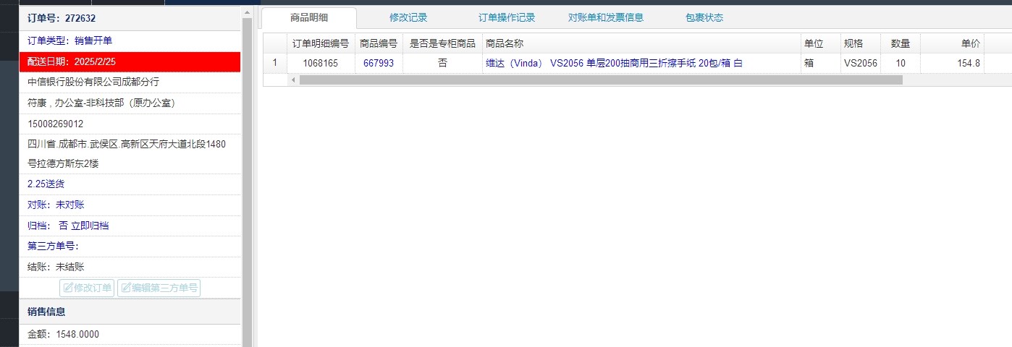Viewport: 1012px width, 347px height.
Task: Open the 商品明细 tab
Action: point(309,18)
